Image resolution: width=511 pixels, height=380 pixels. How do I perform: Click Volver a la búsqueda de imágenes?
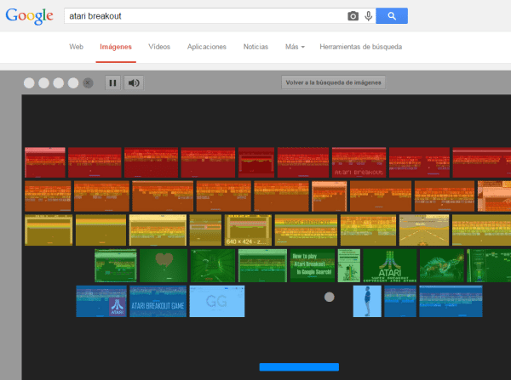(x=335, y=82)
